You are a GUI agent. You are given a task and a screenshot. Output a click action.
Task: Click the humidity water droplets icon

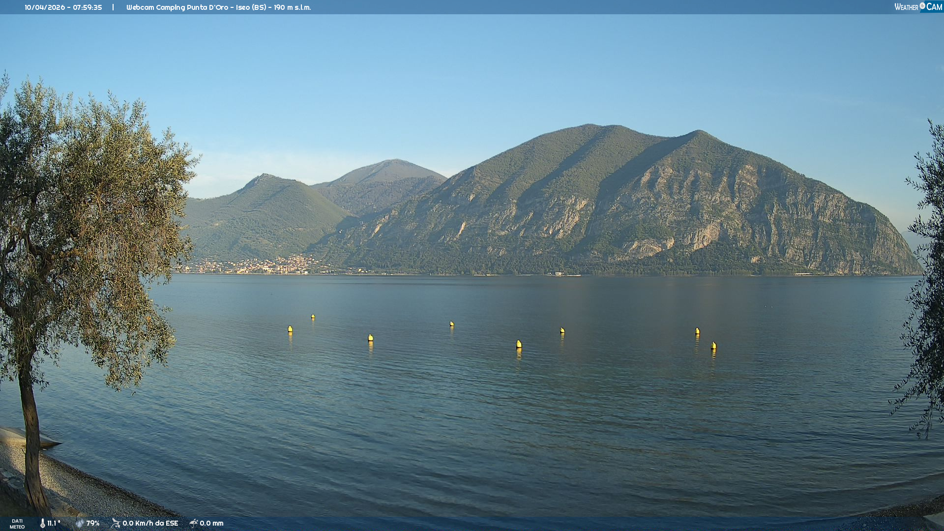80,523
